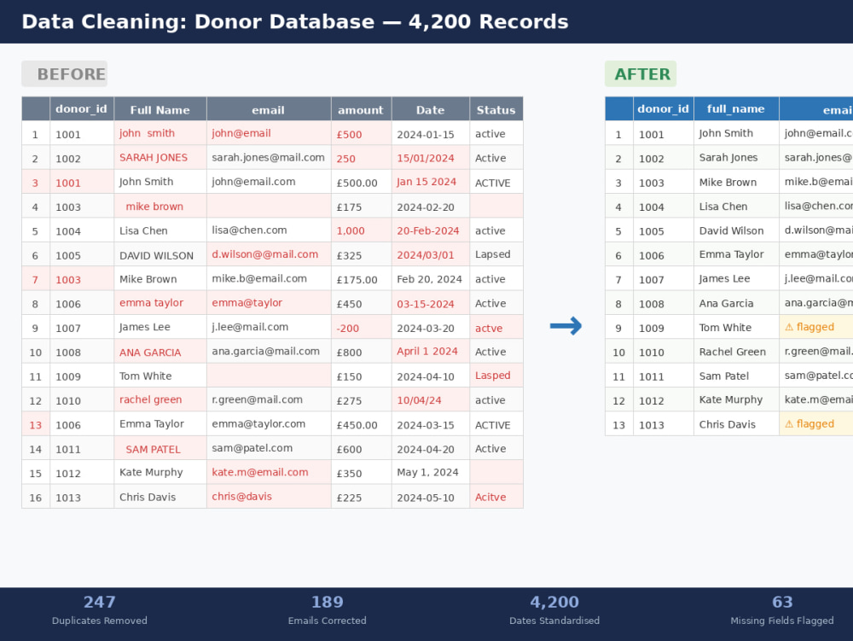
Task: Click the 'ana.garcia@mail.com' cell in BEFORE table
Action: pos(269,352)
